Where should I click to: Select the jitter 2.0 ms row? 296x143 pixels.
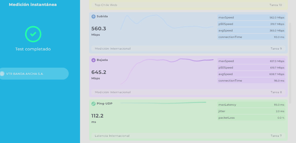pos(251,111)
